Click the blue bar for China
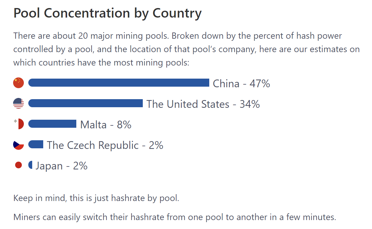The width and height of the screenshot is (372, 229). (119, 83)
